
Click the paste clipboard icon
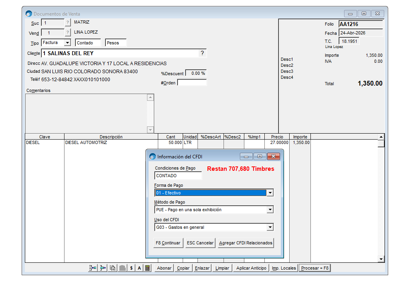click(x=113, y=268)
